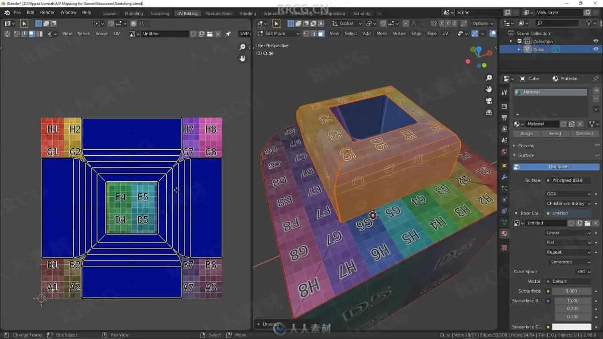This screenshot has height=339, width=603.
Task: Open the Global transform orientation dropdown
Action: click(x=347, y=23)
